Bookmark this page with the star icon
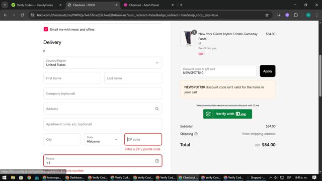 267,15
